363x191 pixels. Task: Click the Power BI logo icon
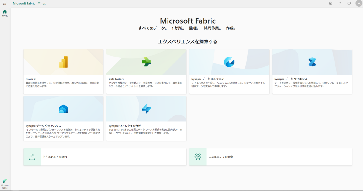(x=64, y=62)
